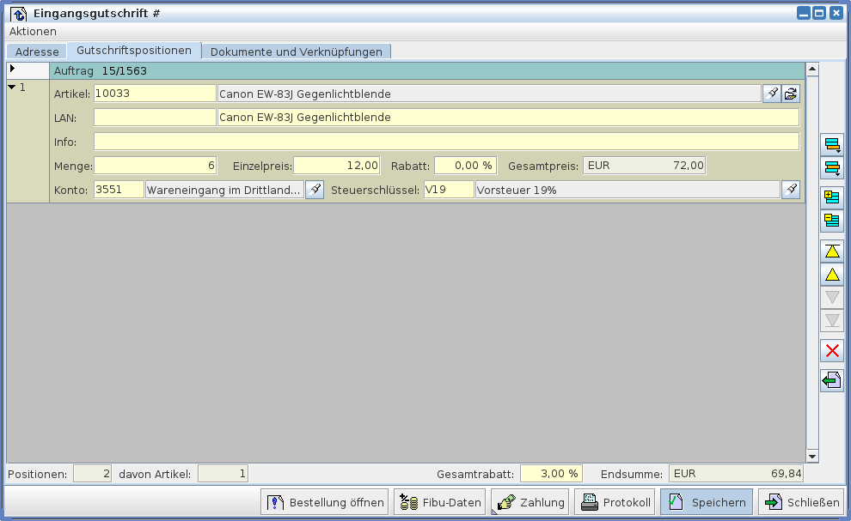The width and height of the screenshot is (851, 521).
Task: Collapse position 1 using its triangle
Action: click(x=12, y=87)
